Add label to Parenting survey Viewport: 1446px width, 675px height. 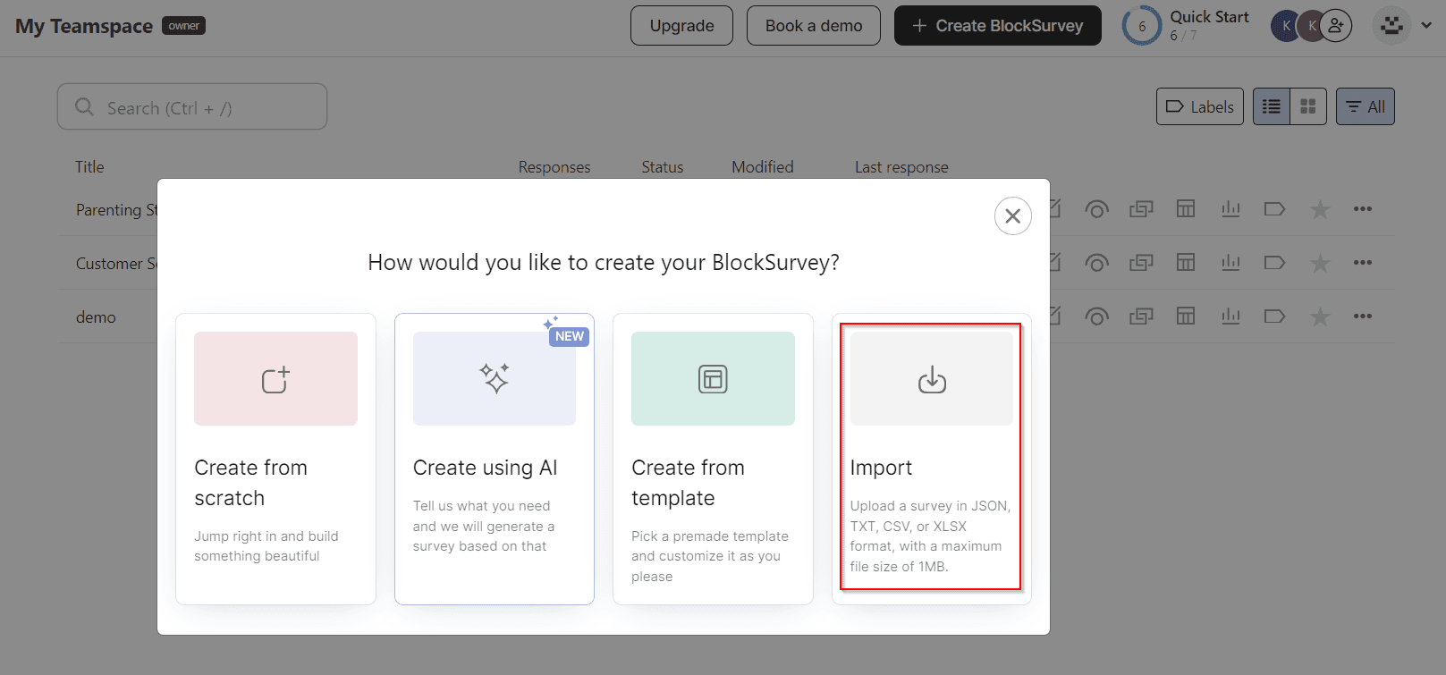click(1274, 209)
